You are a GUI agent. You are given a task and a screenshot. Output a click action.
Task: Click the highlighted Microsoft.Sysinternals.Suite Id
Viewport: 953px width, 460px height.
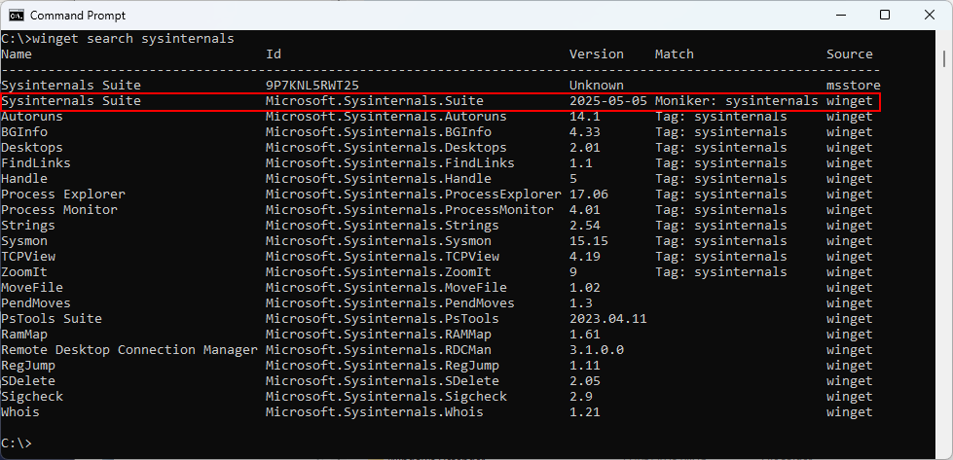coord(375,101)
